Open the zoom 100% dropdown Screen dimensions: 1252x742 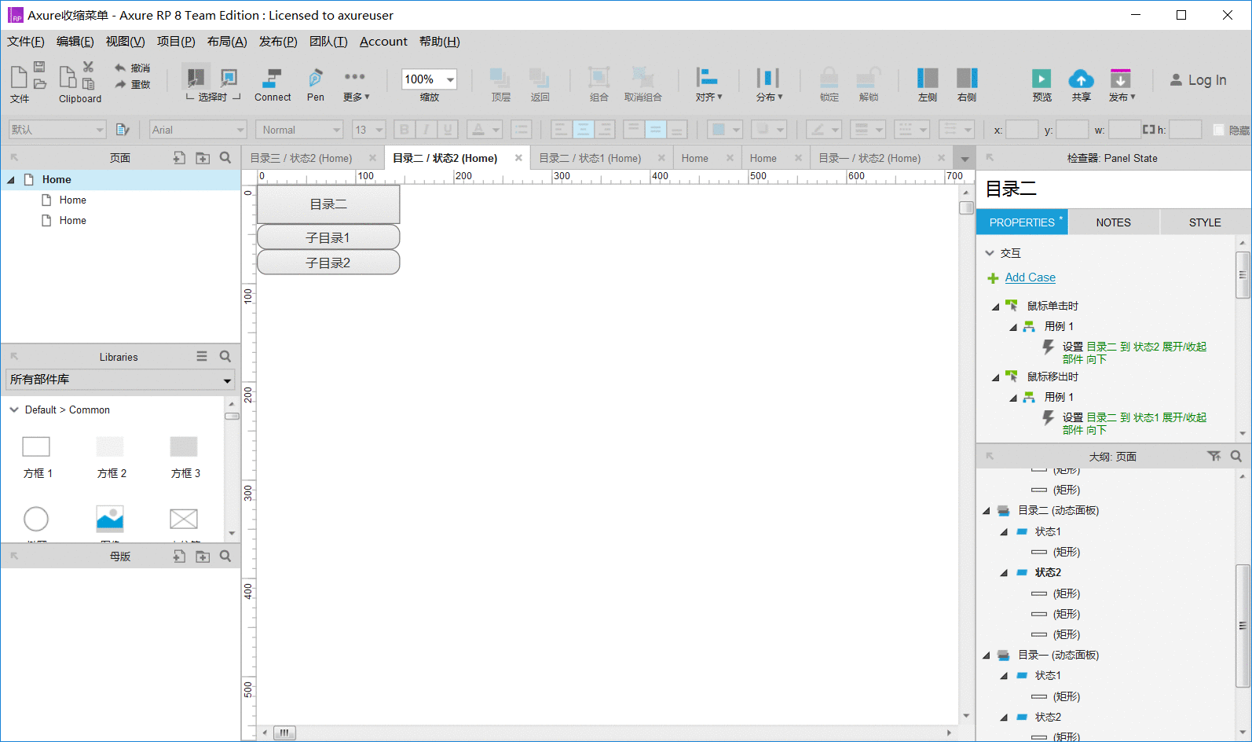(x=450, y=79)
